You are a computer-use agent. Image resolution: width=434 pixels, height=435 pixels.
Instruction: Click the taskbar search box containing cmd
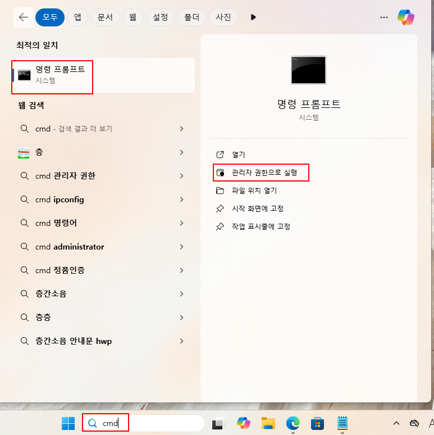click(144, 423)
